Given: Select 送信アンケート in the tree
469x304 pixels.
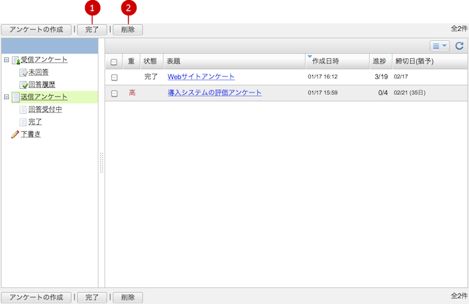Looking at the screenshot, I should coord(44,96).
